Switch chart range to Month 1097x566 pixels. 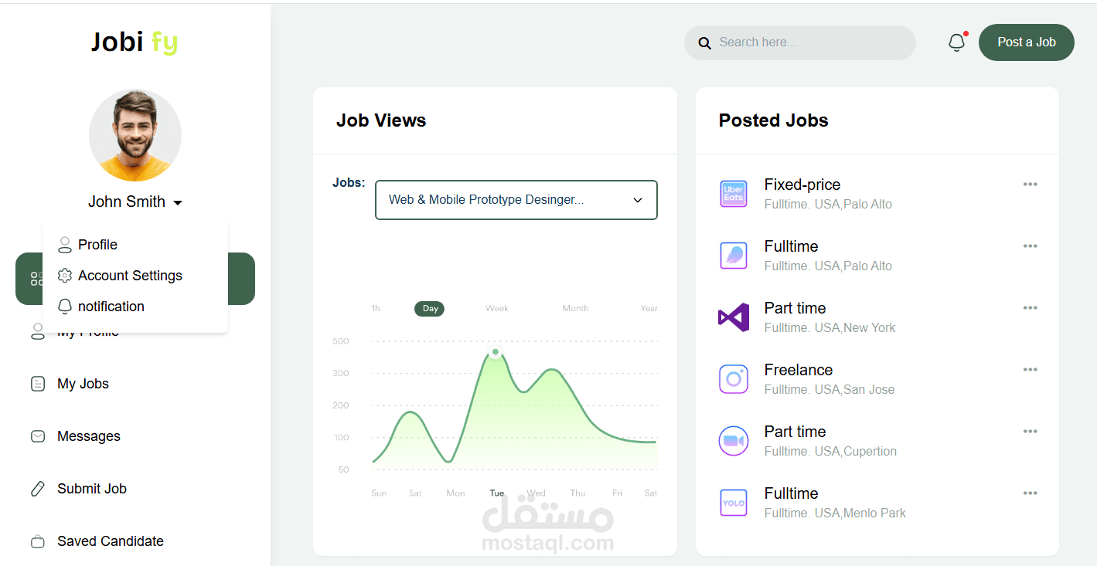[x=575, y=309]
